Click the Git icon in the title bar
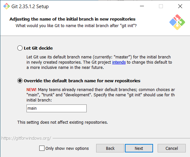Viewport: 190px width, 157px height. (7, 6)
